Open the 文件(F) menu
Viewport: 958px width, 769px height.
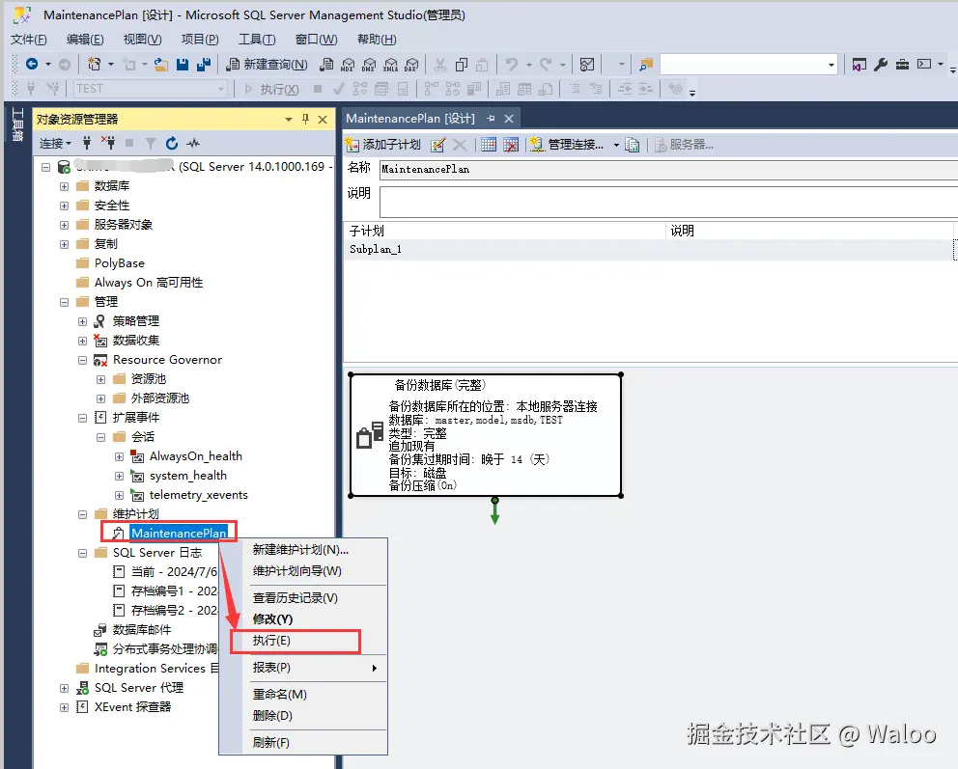(x=29, y=39)
